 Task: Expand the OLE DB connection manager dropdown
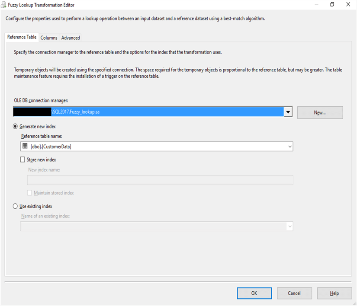(288, 112)
